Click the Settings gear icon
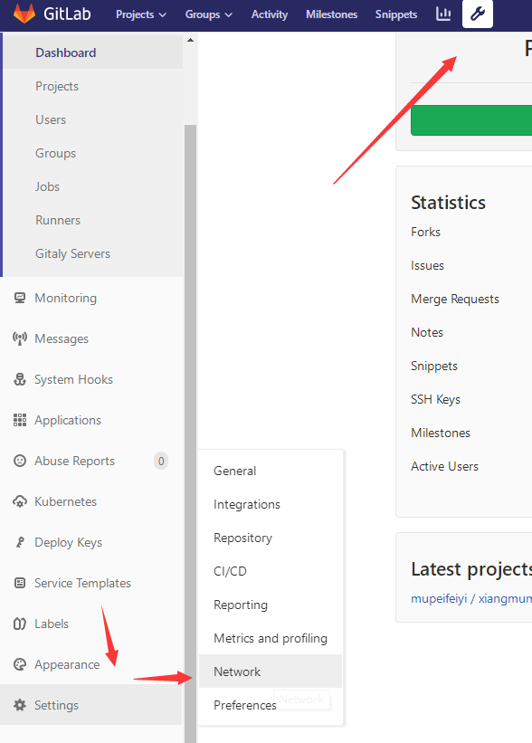Image resolution: width=532 pixels, height=743 pixels. pos(19,705)
